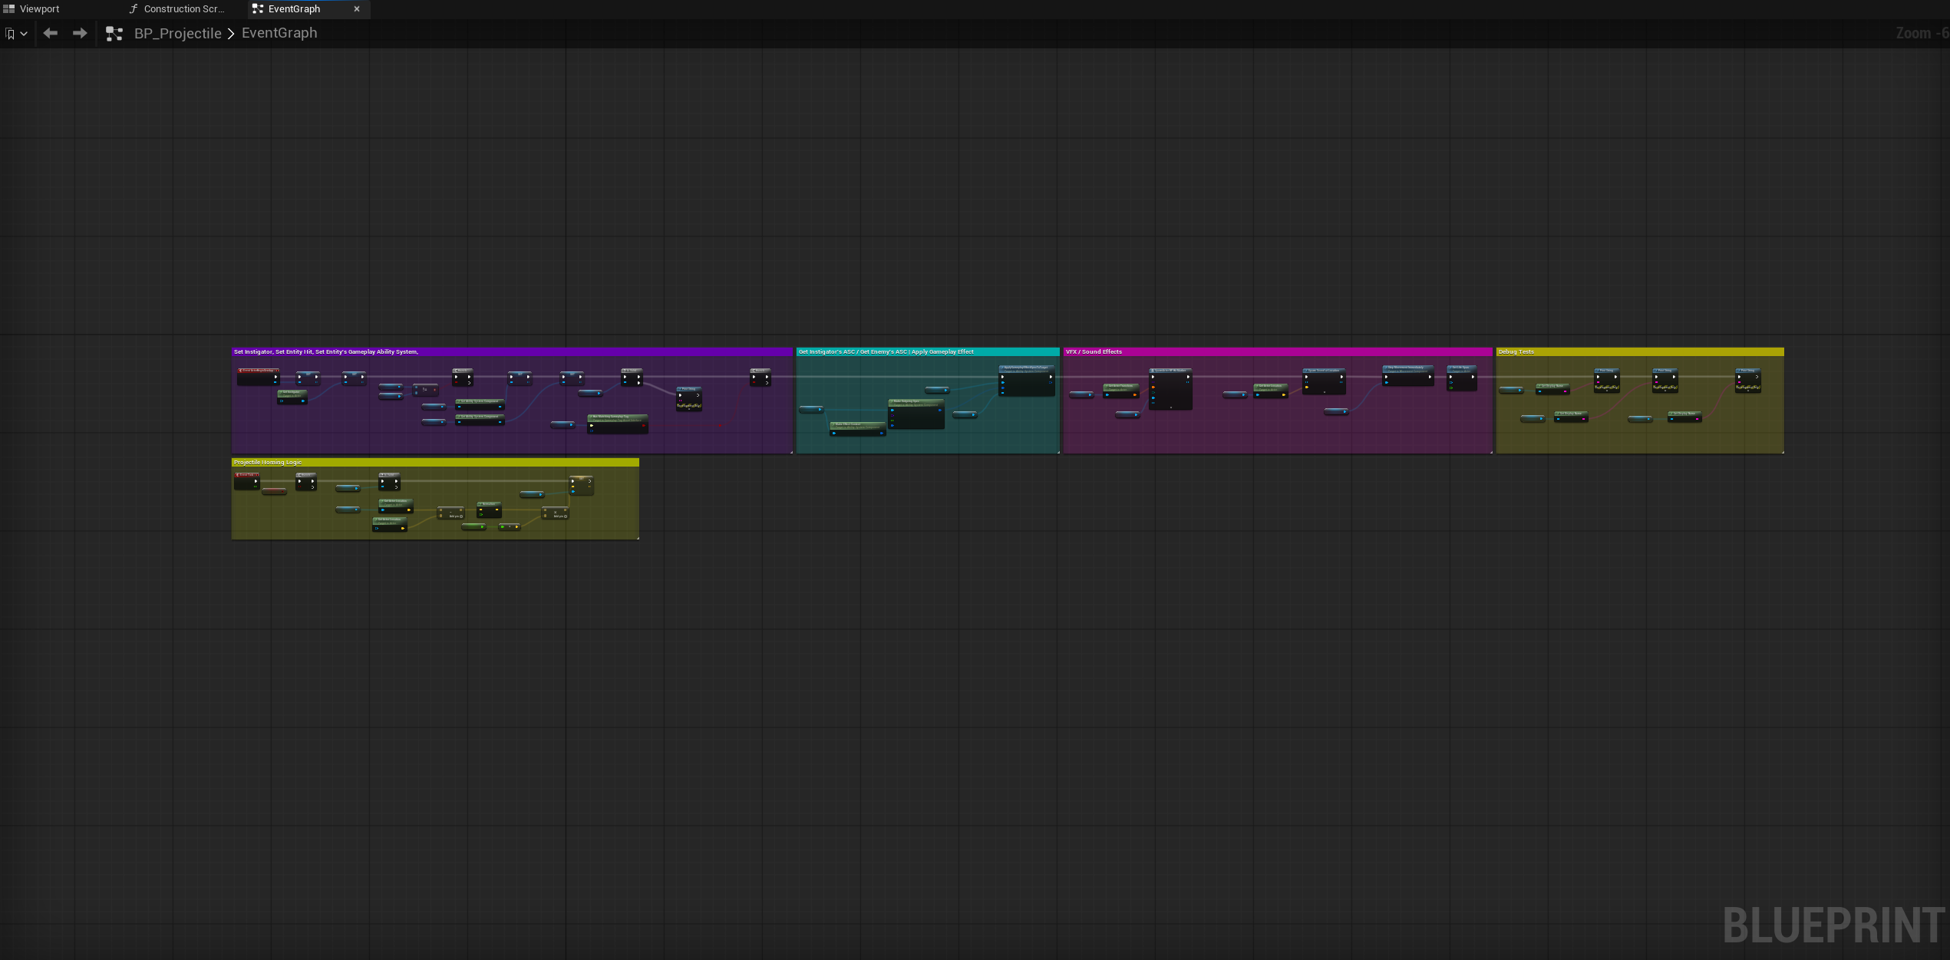
Task: Select the Get Actor Transform node
Action: point(1121,390)
